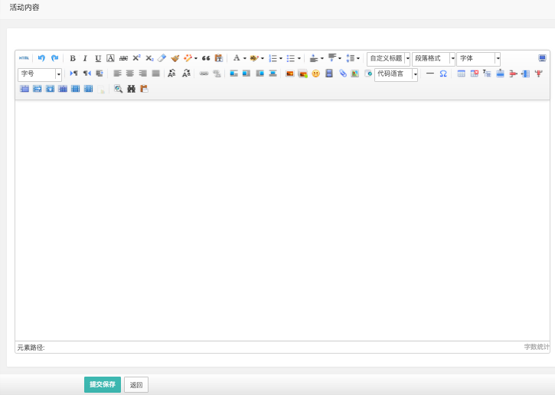Screen dimensions: 555x395
Task: Toggle blockquote quotation marks icon
Action: [x=206, y=58]
